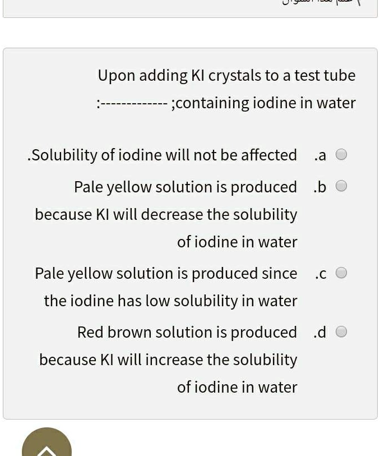The height and width of the screenshot is (456, 380).
Task: Select radio button for option c
Action: pyautogui.click(x=341, y=273)
